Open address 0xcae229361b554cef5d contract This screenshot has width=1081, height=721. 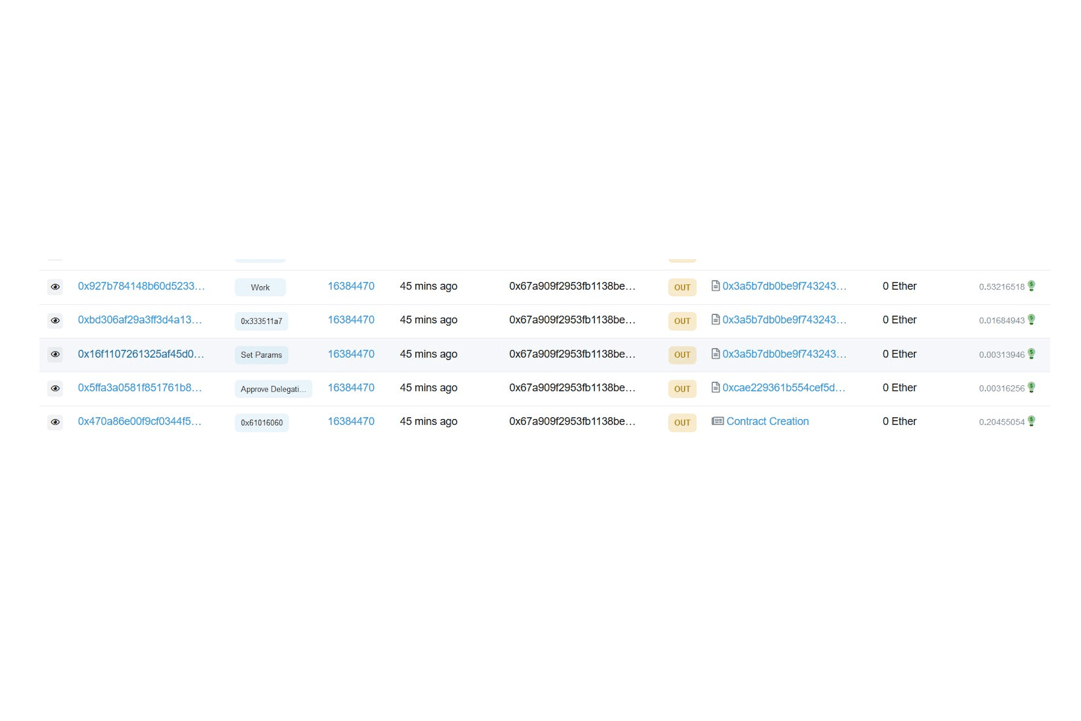[x=783, y=388]
